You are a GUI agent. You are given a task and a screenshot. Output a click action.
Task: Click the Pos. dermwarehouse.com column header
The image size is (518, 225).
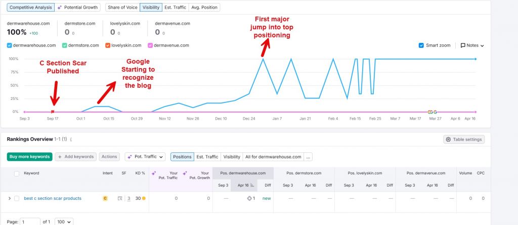coord(243,173)
